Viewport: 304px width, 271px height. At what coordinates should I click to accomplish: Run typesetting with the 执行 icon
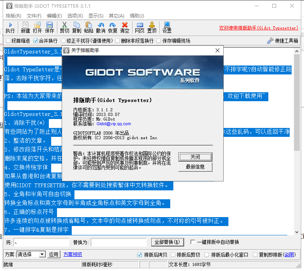10,28
